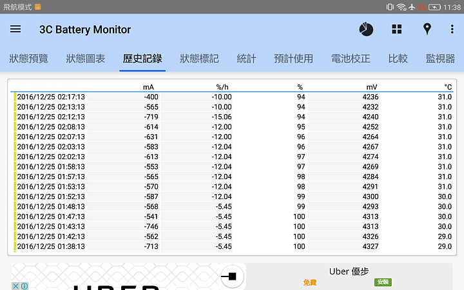
Task: Tap the 飛航模式 status bar label
Action: [17, 7]
